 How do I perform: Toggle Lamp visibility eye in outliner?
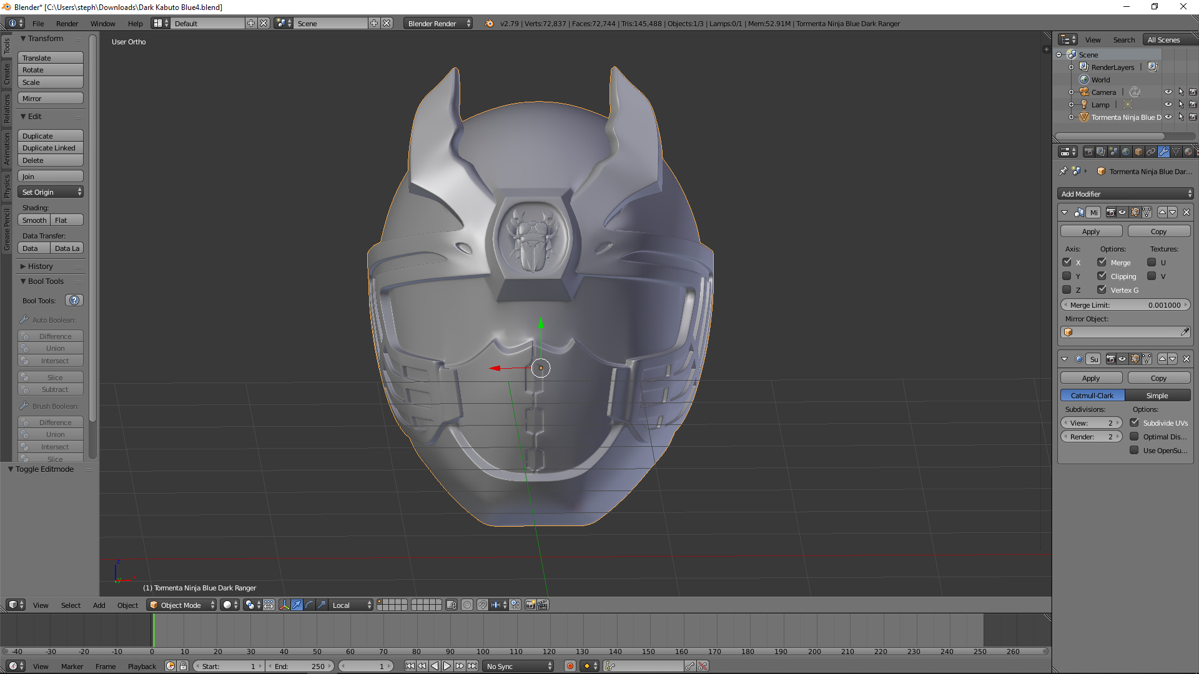point(1168,104)
